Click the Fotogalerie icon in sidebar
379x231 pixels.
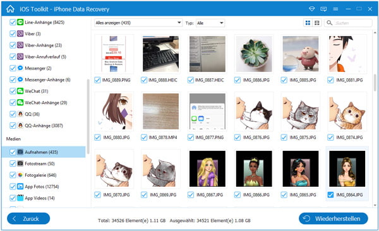tap(20, 175)
